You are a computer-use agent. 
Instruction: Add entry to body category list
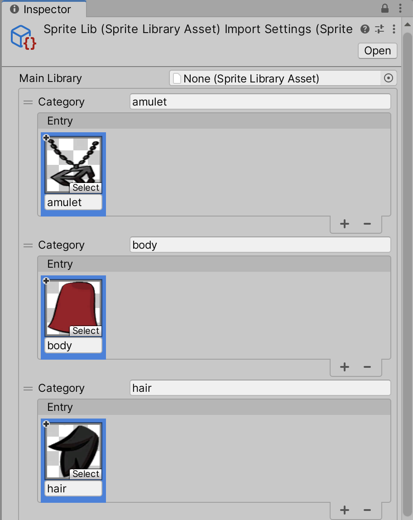345,367
